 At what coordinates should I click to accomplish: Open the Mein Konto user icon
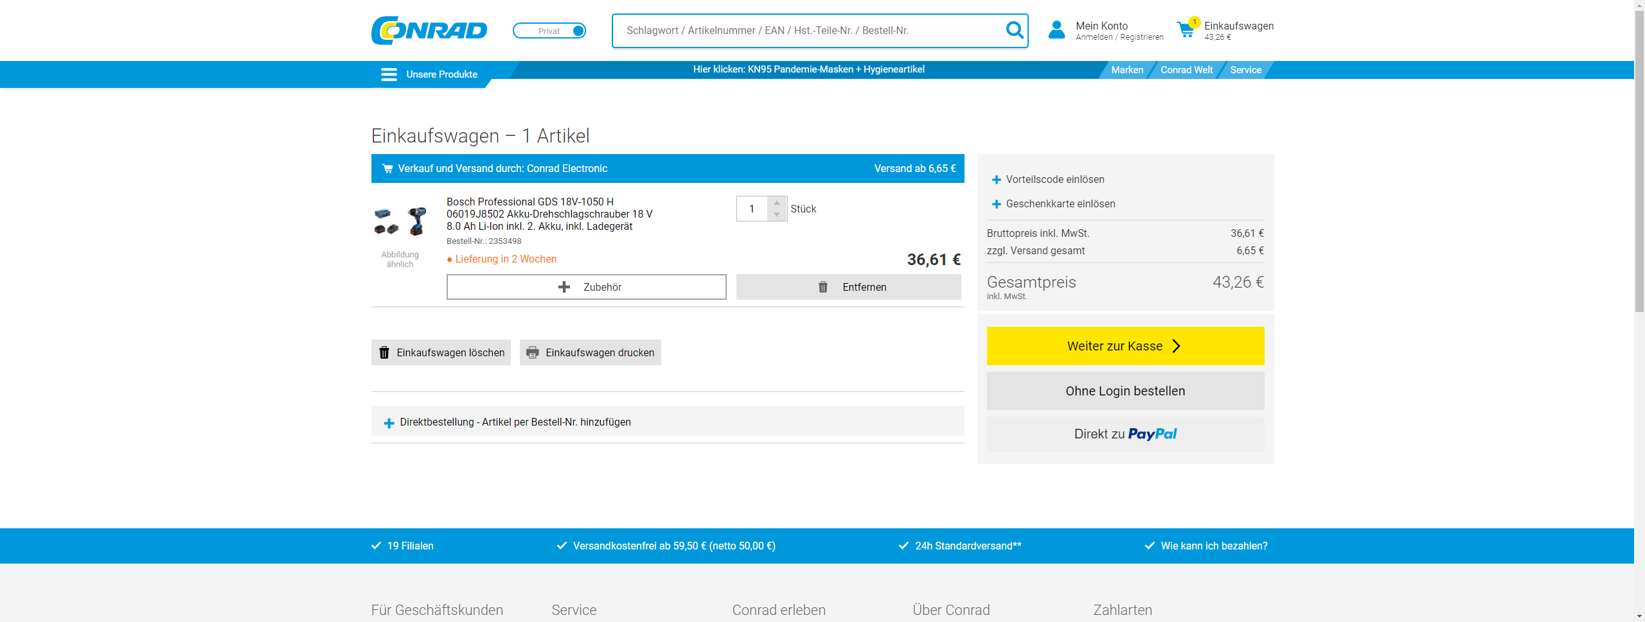pyautogui.click(x=1056, y=30)
